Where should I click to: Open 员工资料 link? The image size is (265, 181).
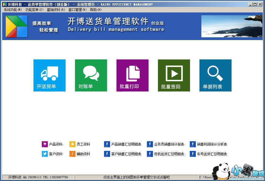83,144
